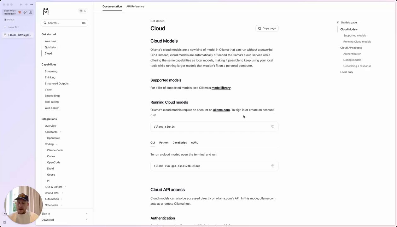This screenshot has width=397, height=227.
Task: Click the Ollama llama logo
Action: [x=46, y=11]
